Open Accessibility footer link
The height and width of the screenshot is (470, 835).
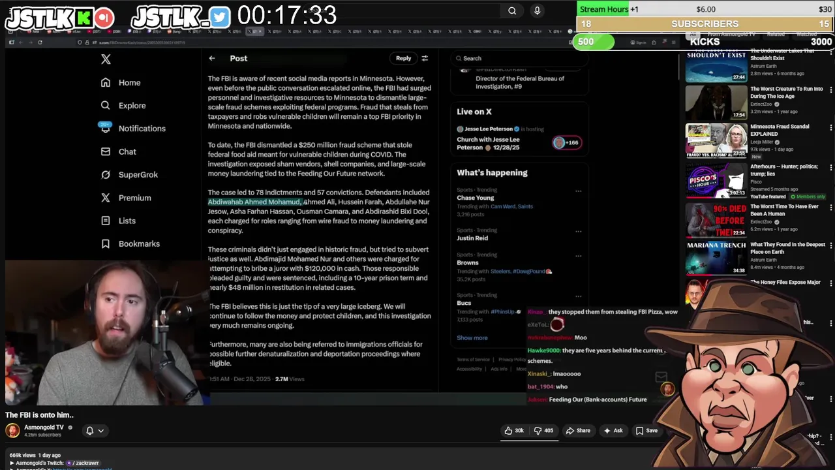469,369
